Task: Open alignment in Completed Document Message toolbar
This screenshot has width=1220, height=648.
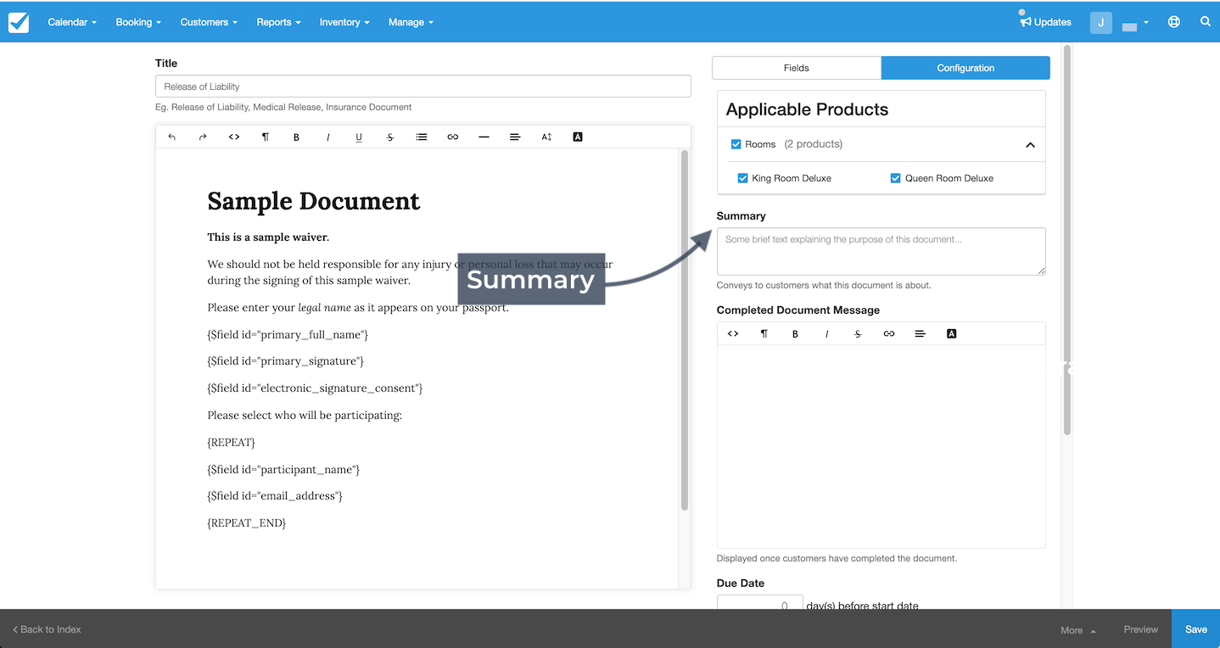Action: pos(921,333)
